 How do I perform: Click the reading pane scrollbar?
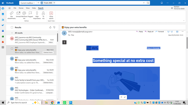coord(187,43)
